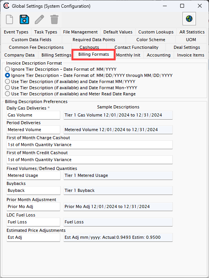209x278 pixels.
Task: Switch to the Billing Settings tab
Action: [56, 55]
